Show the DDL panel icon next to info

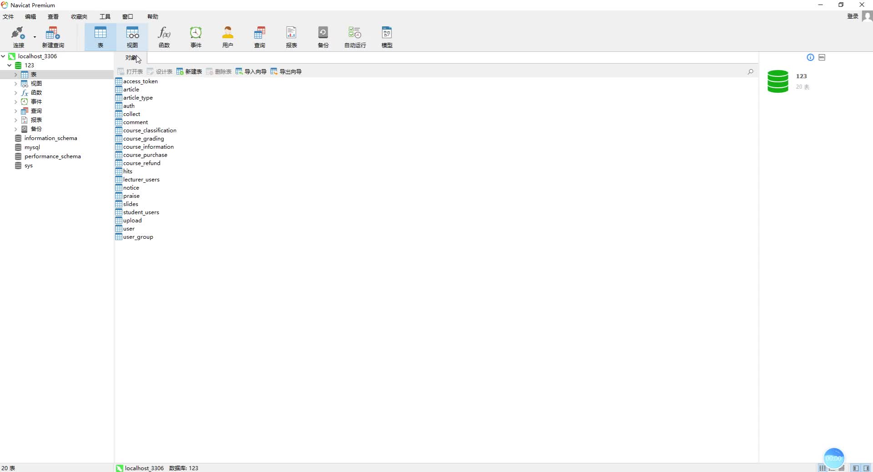[822, 57]
